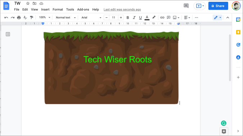The width and height of the screenshot is (243, 136).
Task: Click the vertical scrollbar
Action: click(x=230, y=58)
